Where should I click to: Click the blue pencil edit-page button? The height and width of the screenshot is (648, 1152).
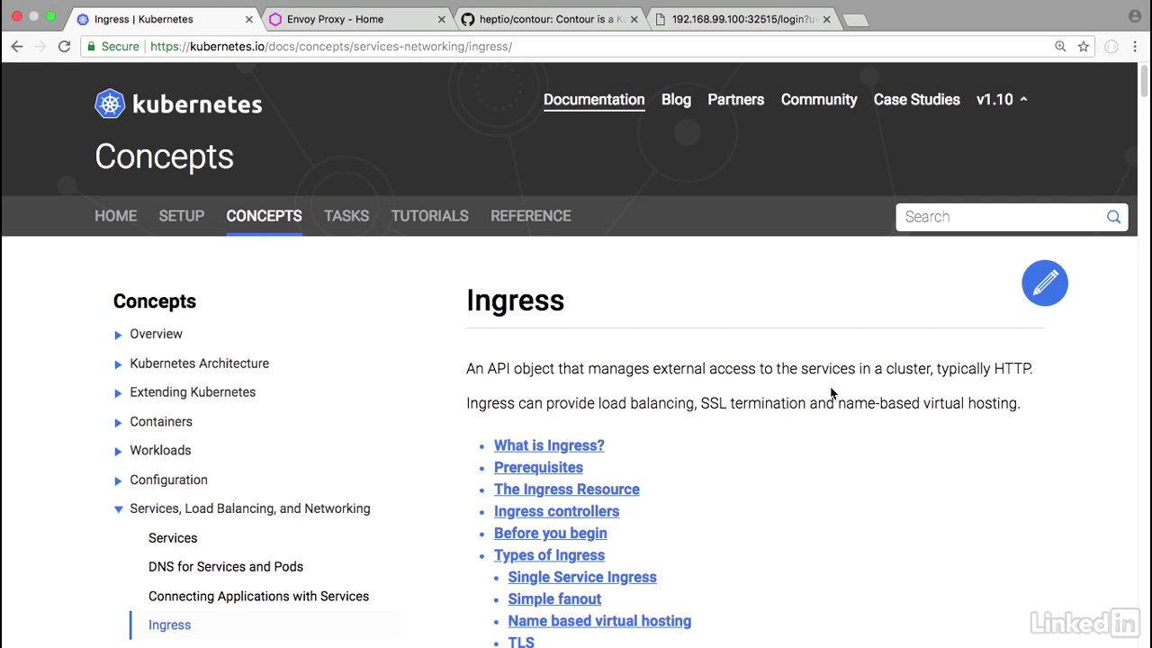point(1045,283)
